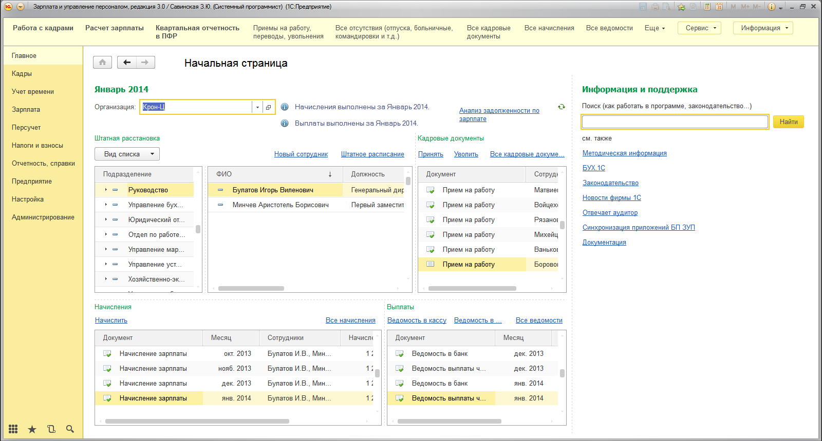Screen dimensions: 822x441
Task: Expand the Руководство department tree node
Action: point(106,190)
